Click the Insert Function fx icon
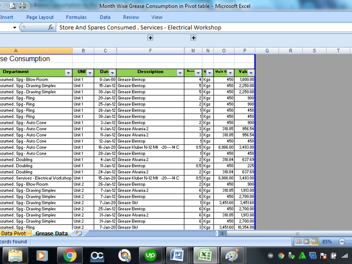Viewport: 352px width, 264px height. point(50,27)
